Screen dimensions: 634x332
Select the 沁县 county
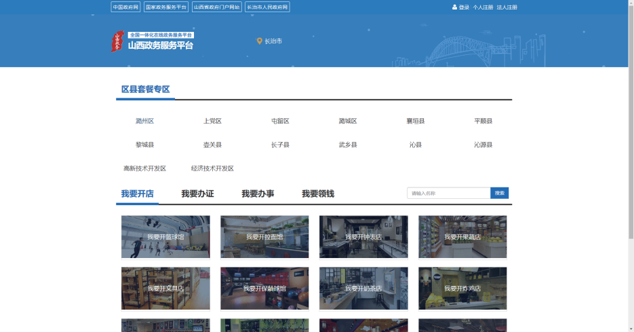[x=416, y=145]
